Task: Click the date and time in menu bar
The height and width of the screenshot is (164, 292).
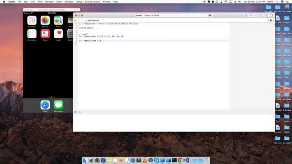Action: pos(254,2)
